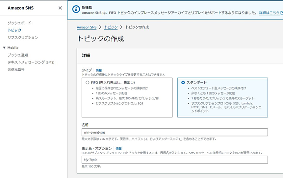Screen dimensions: 283x178
Task: Close the Amazon SNS side navigation panel
Action: (x=60, y=8)
